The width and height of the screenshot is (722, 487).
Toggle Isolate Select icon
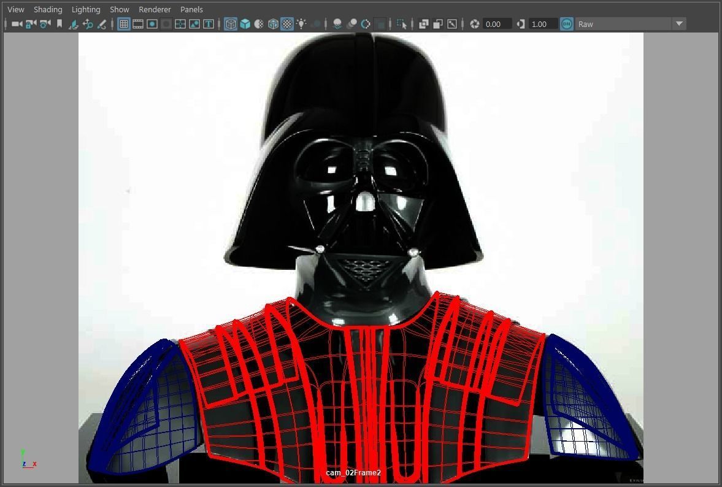402,24
